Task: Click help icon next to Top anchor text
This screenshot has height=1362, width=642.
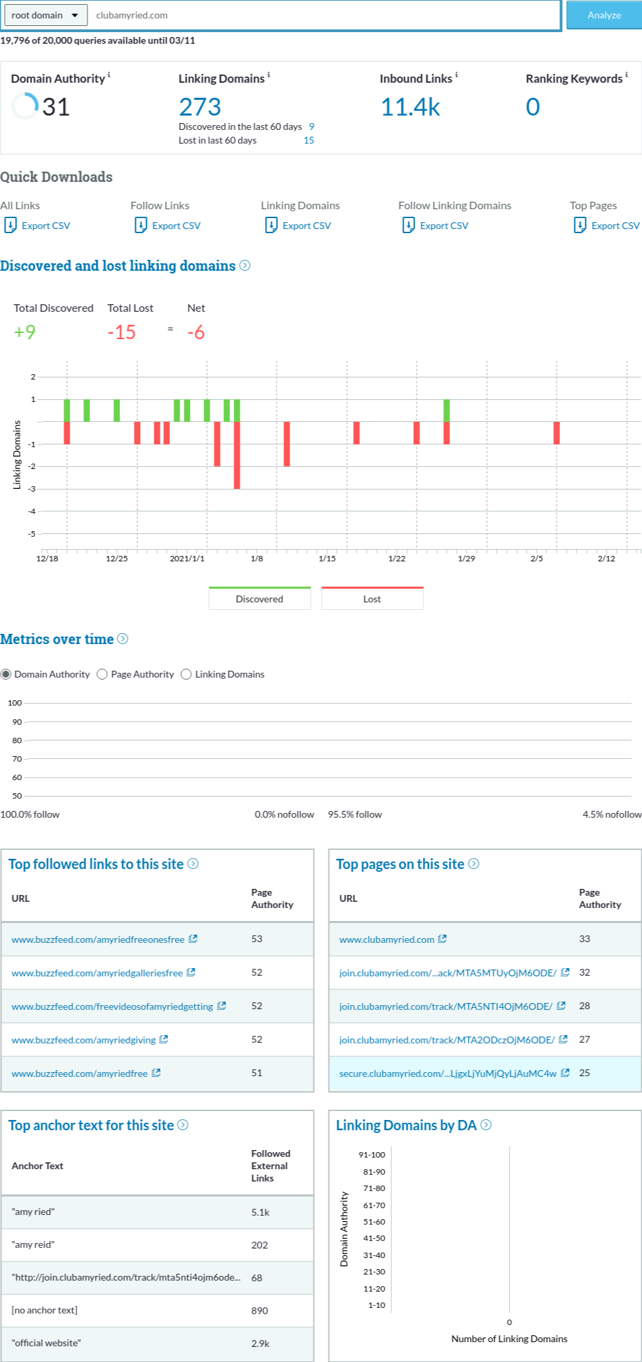Action: click(x=183, y=1125)
